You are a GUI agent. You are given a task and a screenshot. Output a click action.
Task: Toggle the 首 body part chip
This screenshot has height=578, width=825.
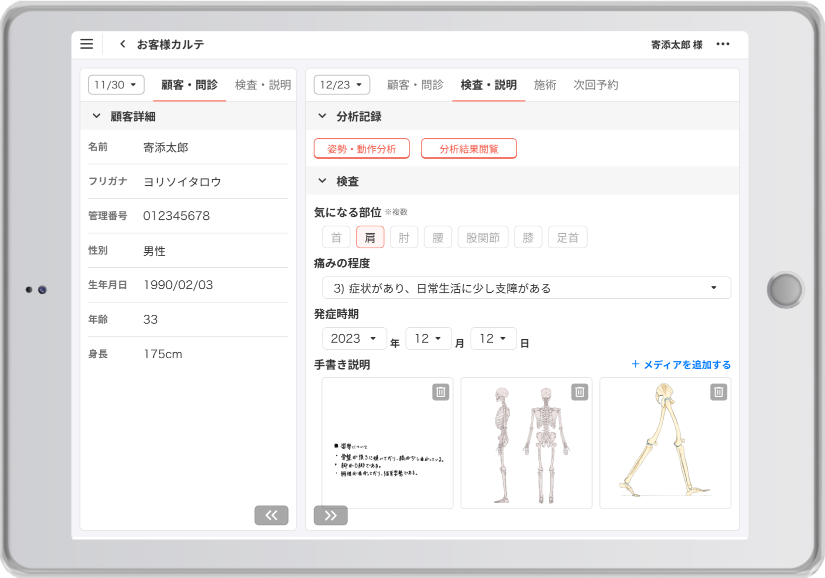coord(336,237)
